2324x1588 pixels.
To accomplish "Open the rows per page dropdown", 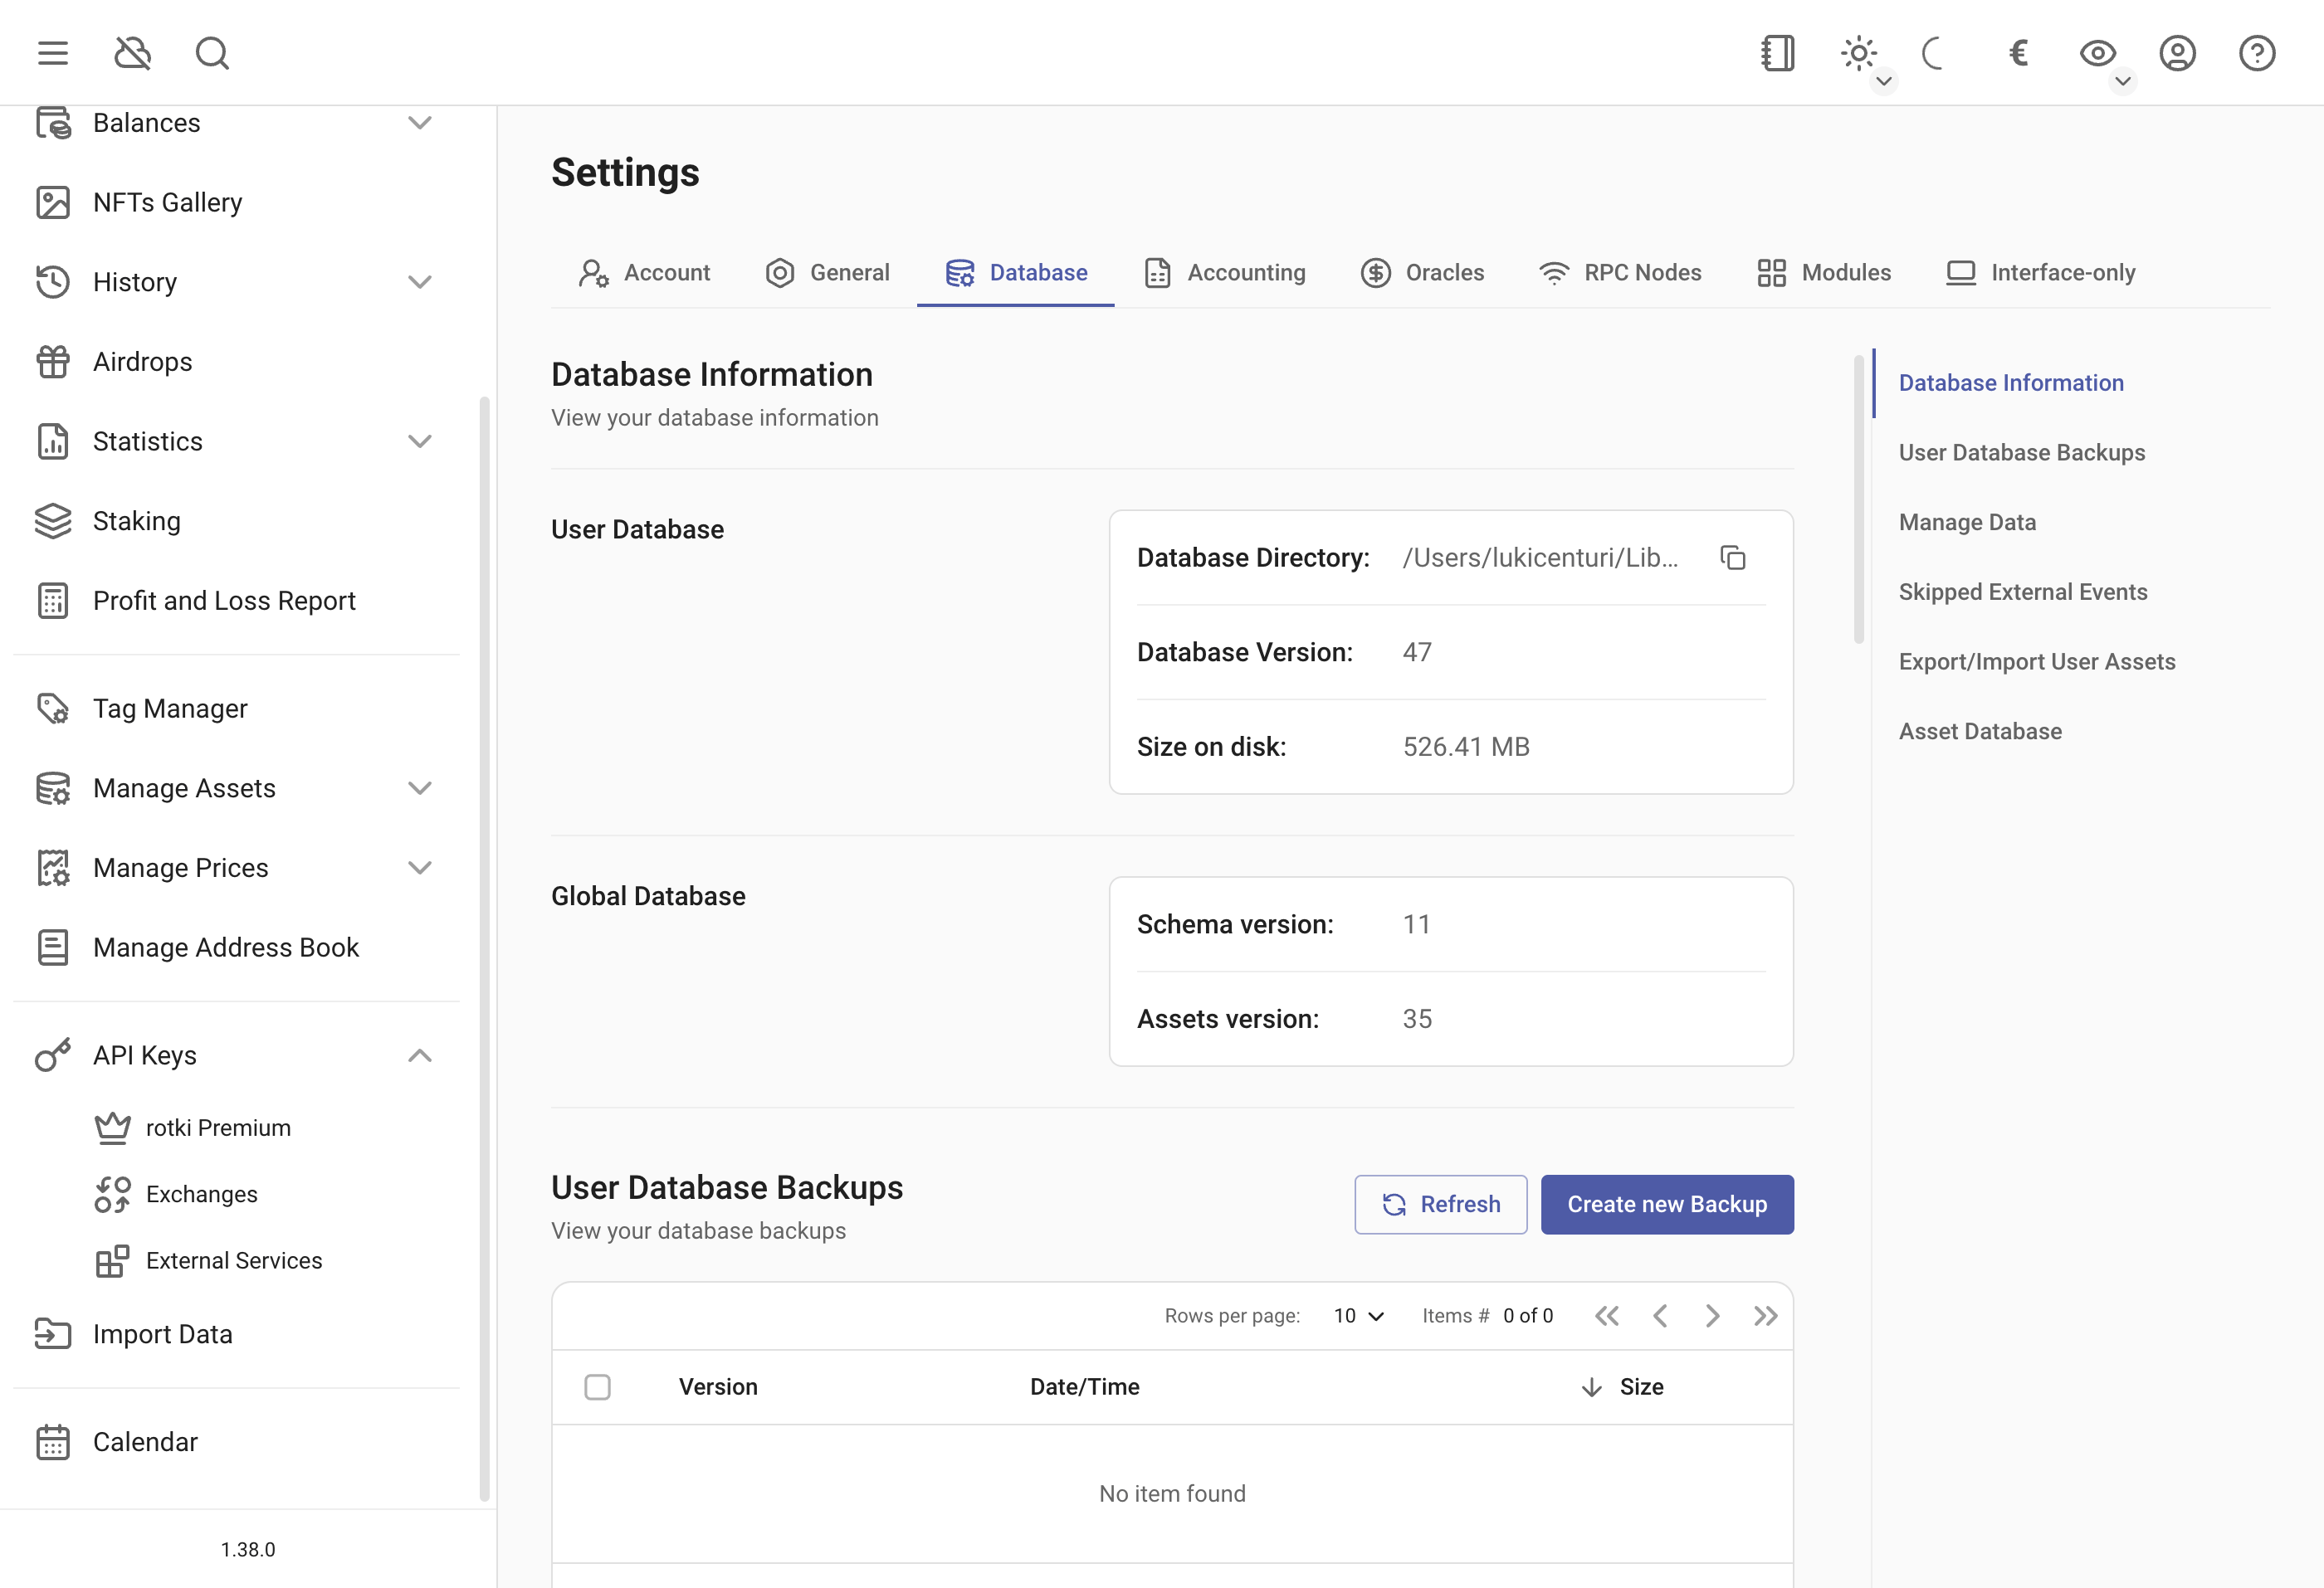I will (1359, 1316).
